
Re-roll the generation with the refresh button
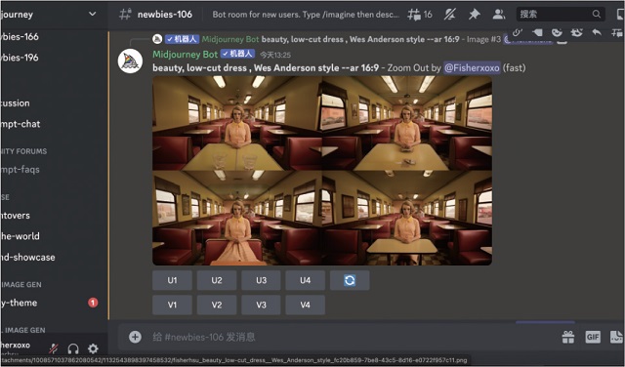350,280
